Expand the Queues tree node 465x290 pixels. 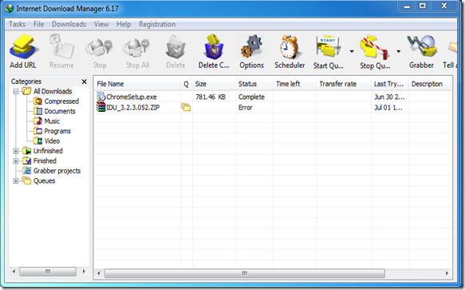tap(16, 181)
